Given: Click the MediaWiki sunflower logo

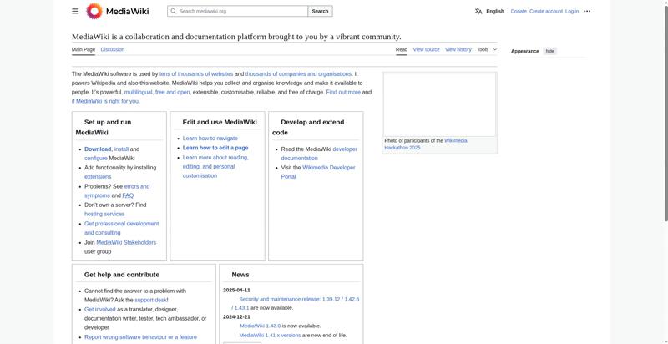Looking at the screenshot, I should [x=94, y=11].
